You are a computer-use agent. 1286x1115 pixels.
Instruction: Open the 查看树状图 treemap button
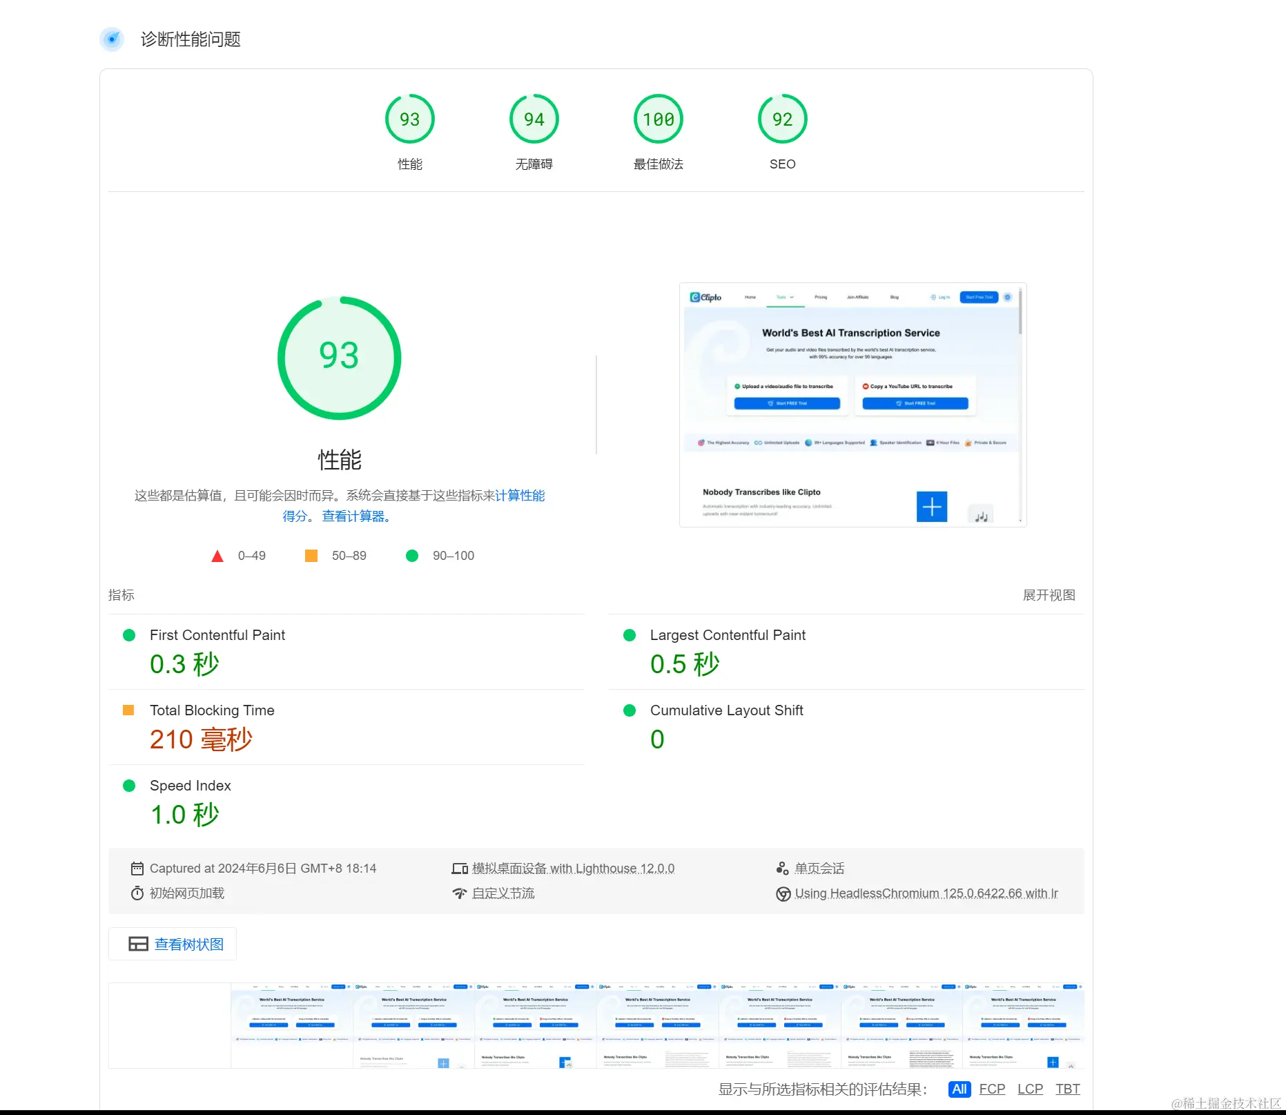[173, 944]
